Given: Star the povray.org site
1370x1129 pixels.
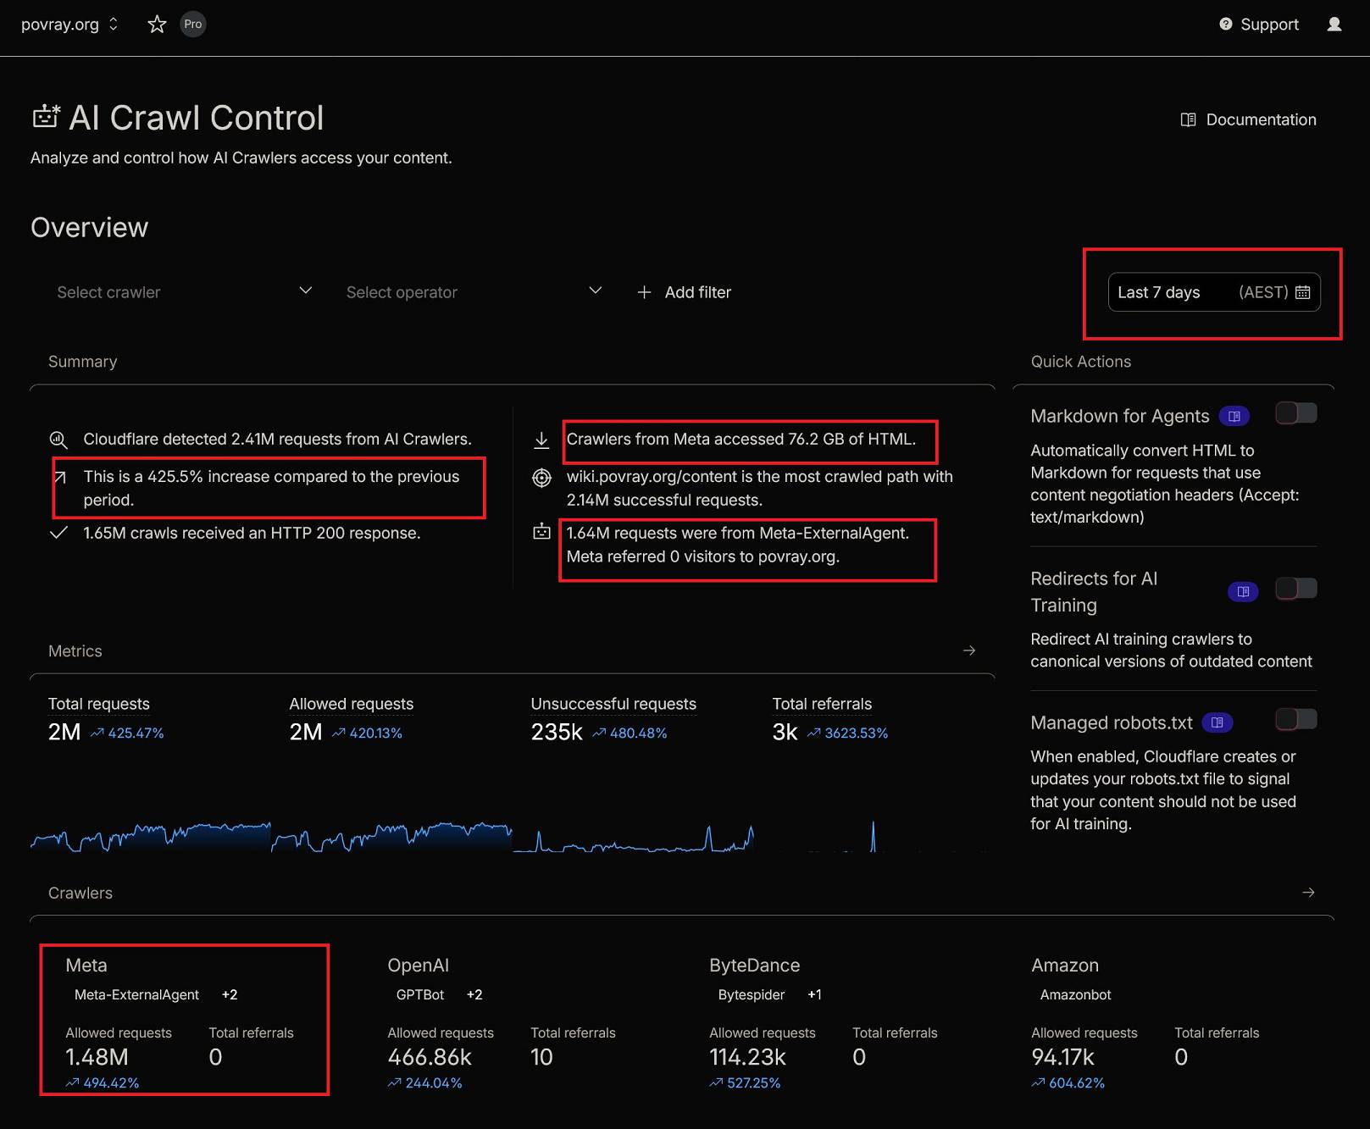Looking at the screenshot, I should click(157, 25).
